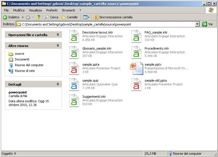Click the sample.ppta file name
The height and width of the screenshot is (157, 218).
(x=91, y=64)
